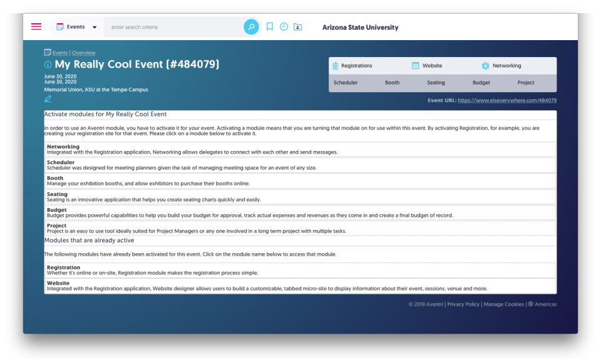Open the Privacy Policy link
This screenshot has width=601, height=359.
click(x=463, y=304)
